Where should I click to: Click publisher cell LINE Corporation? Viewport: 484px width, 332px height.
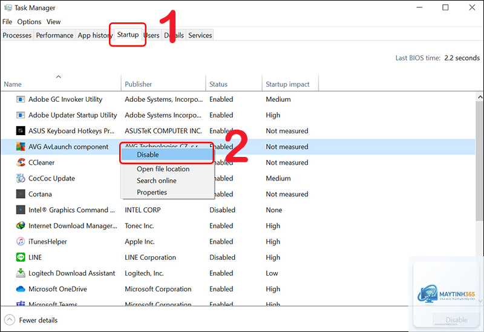(150, 257)
